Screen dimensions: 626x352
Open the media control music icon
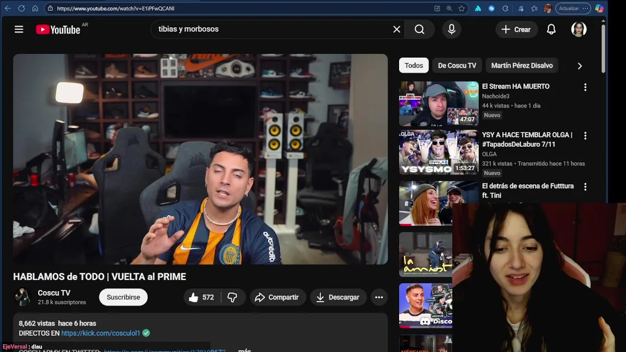521,8
